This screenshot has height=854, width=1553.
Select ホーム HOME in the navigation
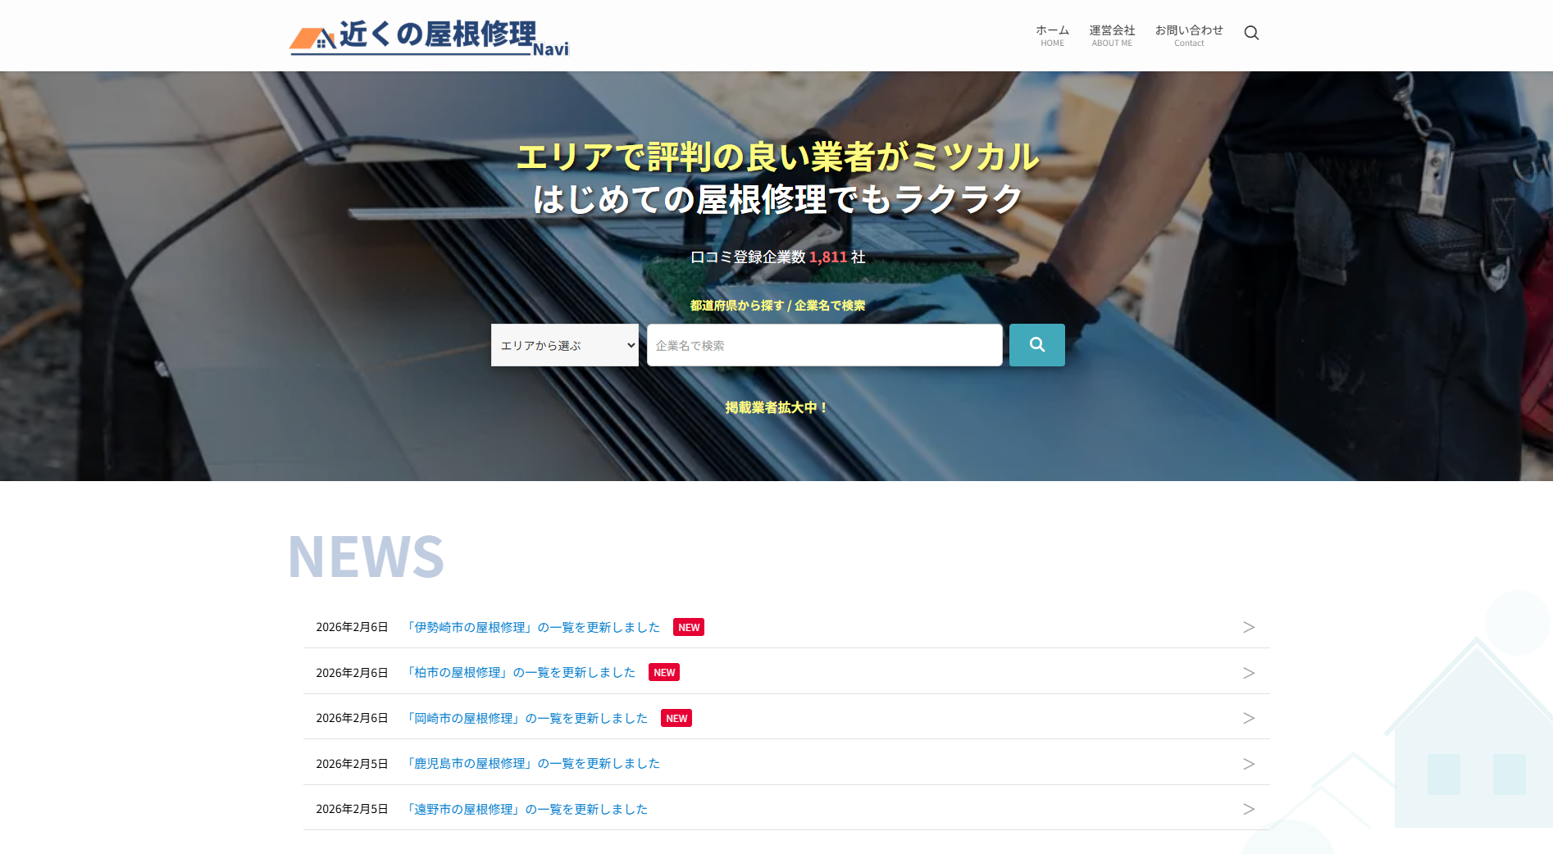point(1052,34)
